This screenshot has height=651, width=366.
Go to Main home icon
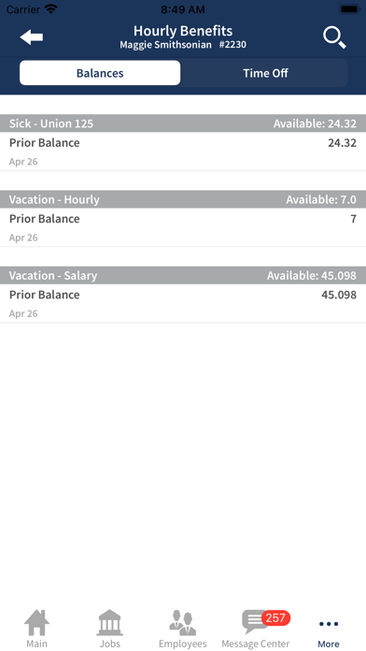(37, 622)
